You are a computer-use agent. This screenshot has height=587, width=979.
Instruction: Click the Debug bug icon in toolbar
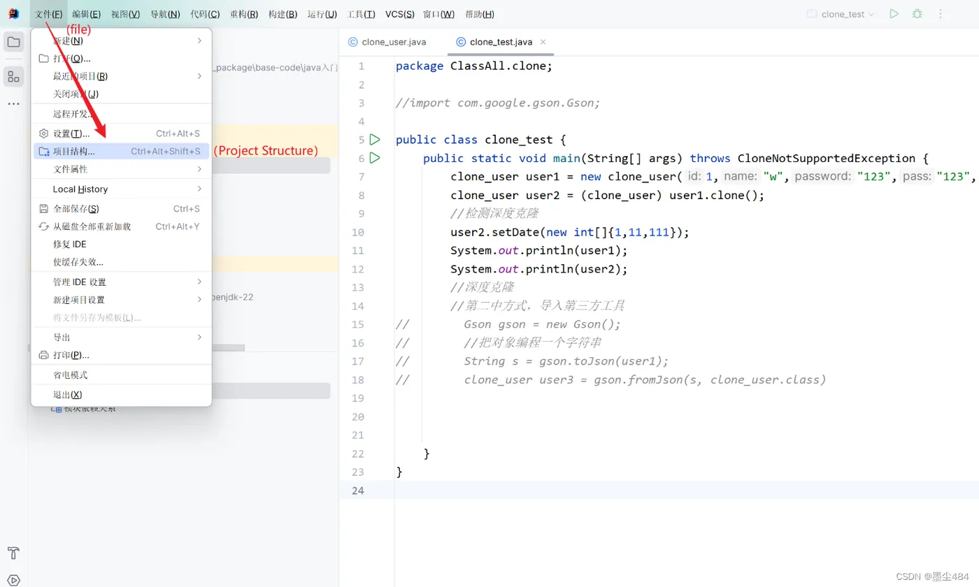[917, 14]
